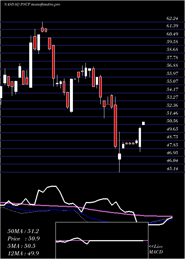Click the 52.36 price level label

[x=172, y=105]
